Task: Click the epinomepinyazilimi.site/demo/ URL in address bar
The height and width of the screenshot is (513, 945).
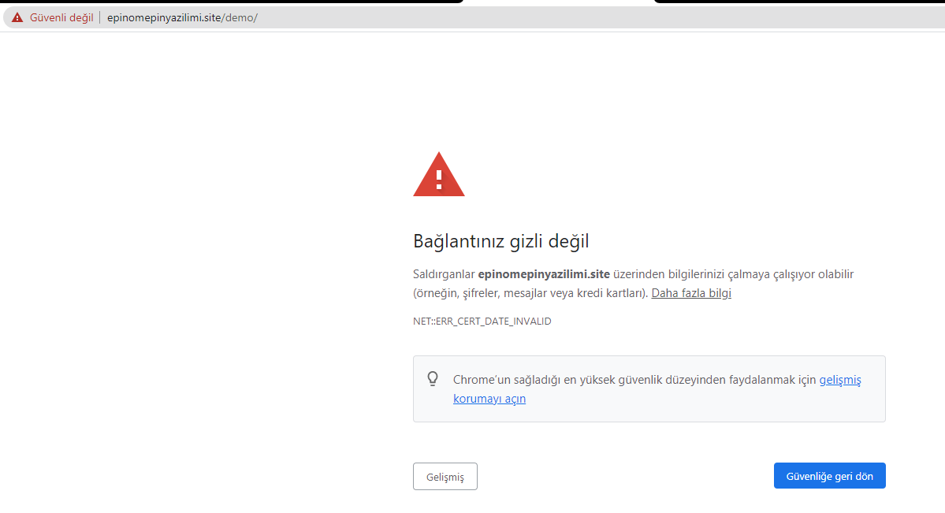Action: tap(182, 18)
